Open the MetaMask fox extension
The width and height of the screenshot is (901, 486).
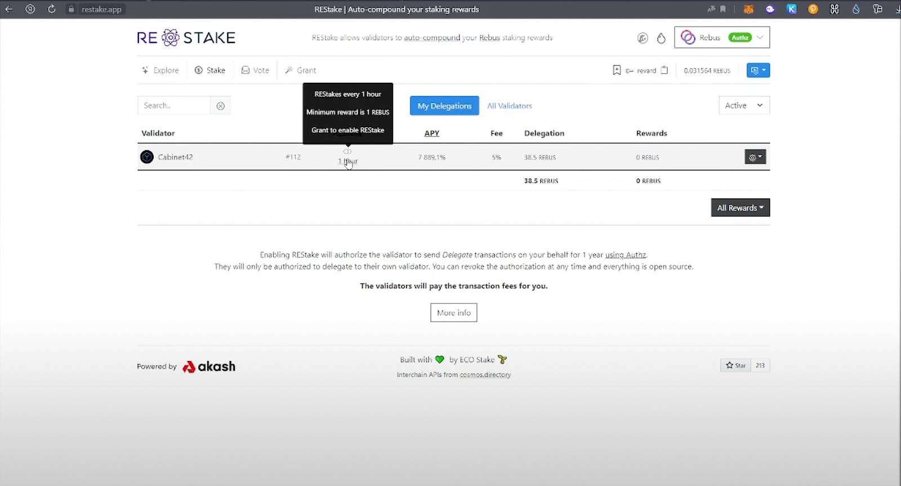coord(748,9)
